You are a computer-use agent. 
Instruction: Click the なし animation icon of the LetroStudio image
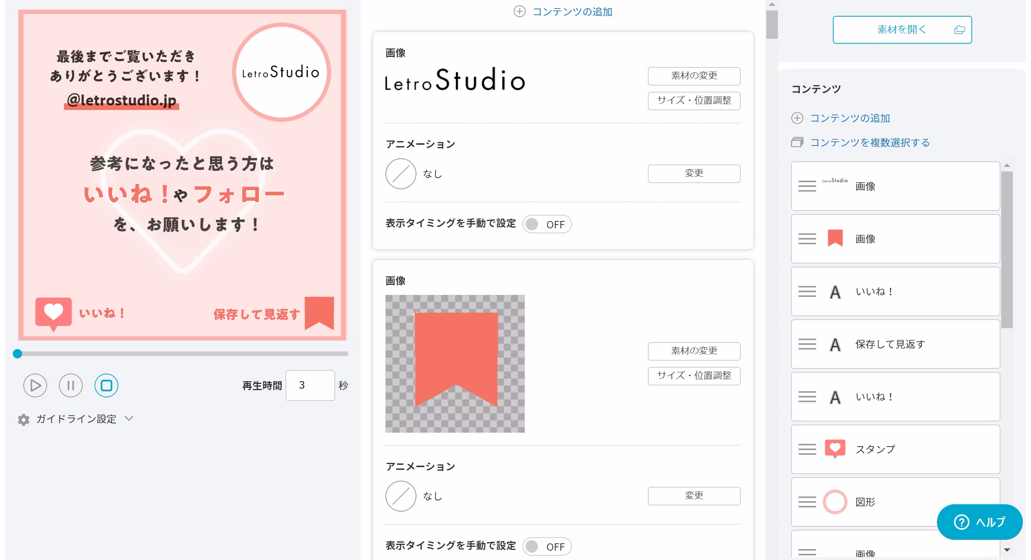tap(401, 174)
